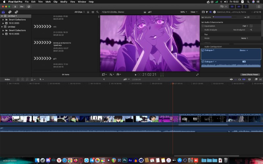Switch to audio inspector speaker icon

click(x=210, y=12)
